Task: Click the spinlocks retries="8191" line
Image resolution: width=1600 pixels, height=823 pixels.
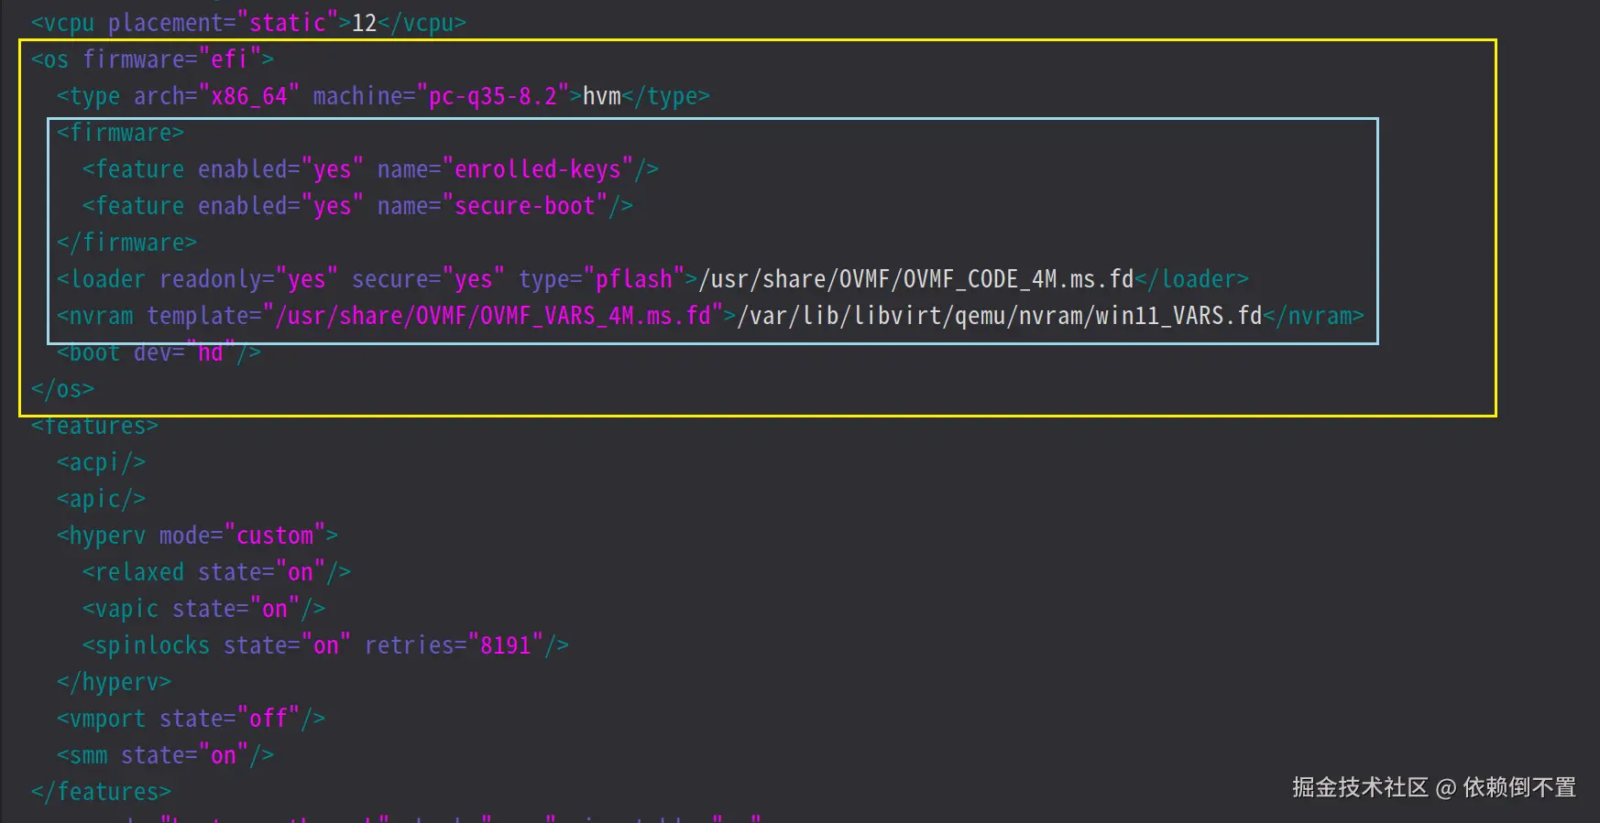Action: 325,645
